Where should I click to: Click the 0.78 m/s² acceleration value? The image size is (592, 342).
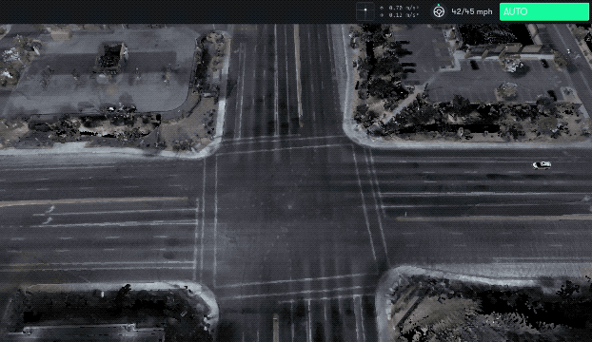click(x=404, y=8)
